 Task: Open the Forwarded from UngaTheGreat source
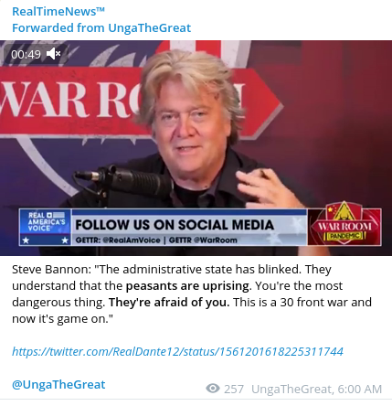pyautogui.click(x=101, y=27)
